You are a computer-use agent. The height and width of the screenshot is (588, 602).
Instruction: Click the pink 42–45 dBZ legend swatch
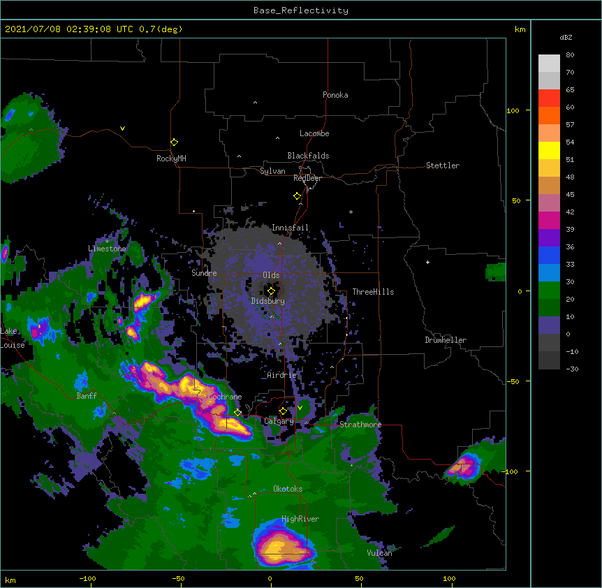[549, 203]
